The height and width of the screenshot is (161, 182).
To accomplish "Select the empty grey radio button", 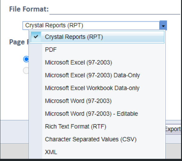I will (x=26, y=70).
